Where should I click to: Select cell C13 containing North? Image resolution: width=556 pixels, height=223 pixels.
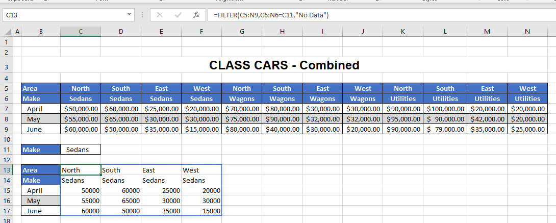click(x=80, y=170)
